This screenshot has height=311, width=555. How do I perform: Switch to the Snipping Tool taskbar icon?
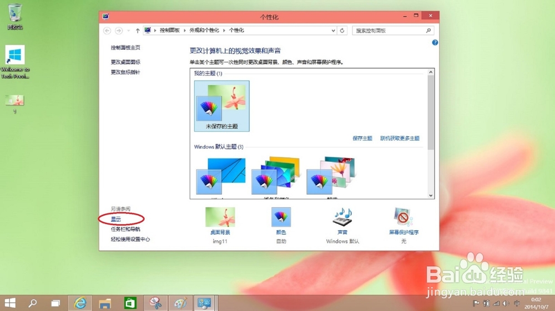pos(155,303)
